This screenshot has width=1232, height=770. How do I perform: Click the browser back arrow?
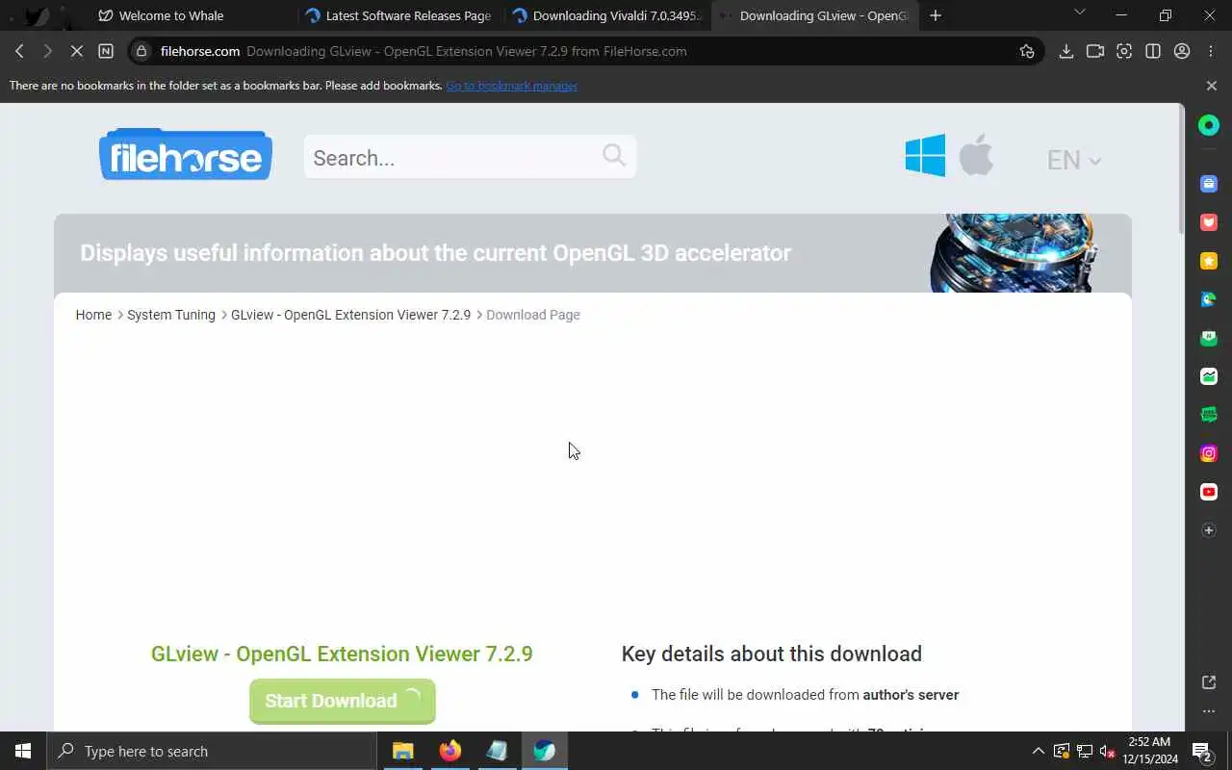19,51
